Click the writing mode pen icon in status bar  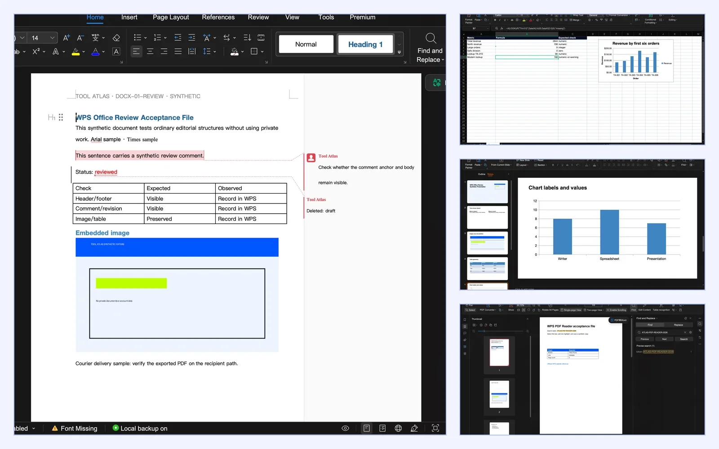(414, 428)
